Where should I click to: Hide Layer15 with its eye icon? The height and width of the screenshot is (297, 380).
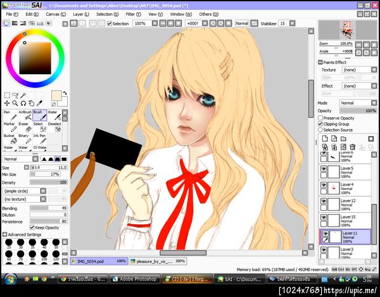(x=324, y=217)
